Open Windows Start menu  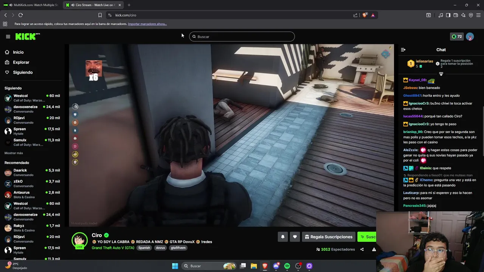click(175, 266)
